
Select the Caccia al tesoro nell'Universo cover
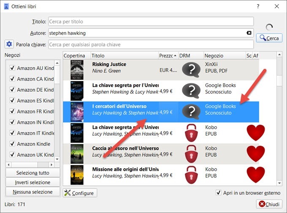pyautogui.click(x=77, y=154)
